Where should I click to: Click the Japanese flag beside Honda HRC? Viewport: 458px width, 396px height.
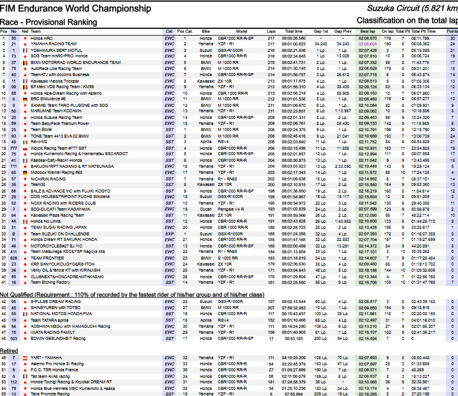[x=25, y=39]
